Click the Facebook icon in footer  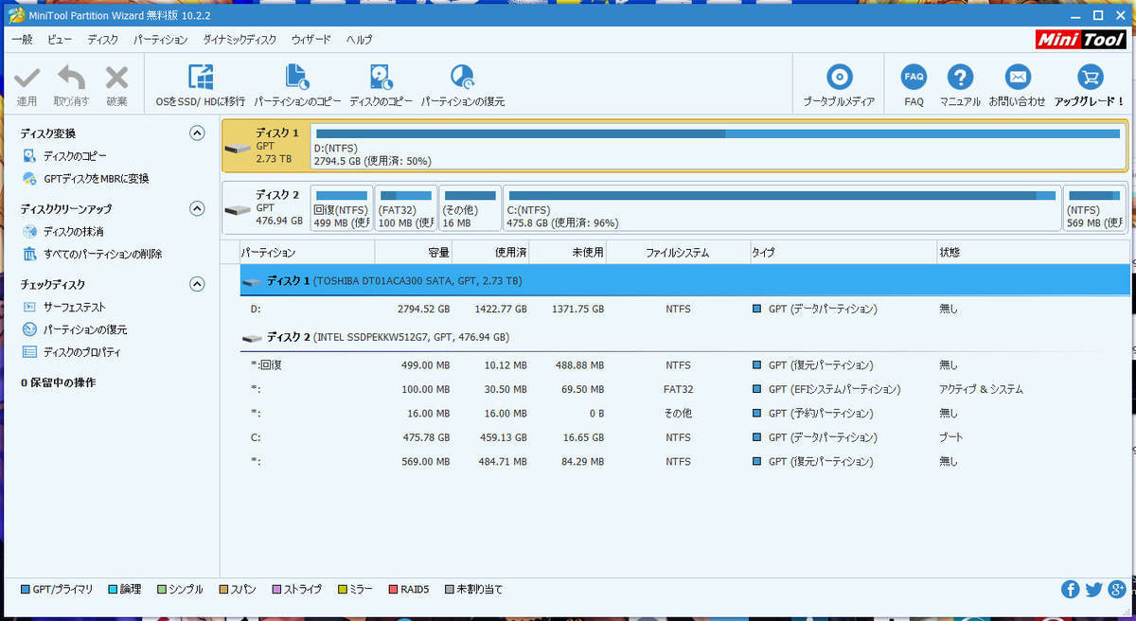(x=1070, y=590)
